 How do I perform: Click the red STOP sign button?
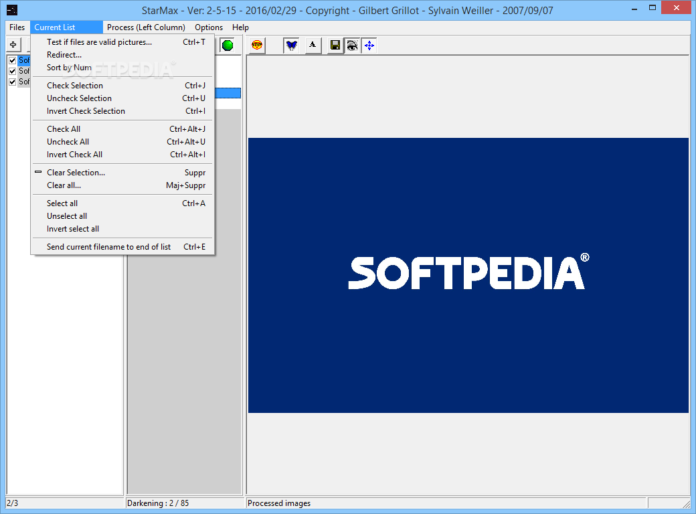257,45
